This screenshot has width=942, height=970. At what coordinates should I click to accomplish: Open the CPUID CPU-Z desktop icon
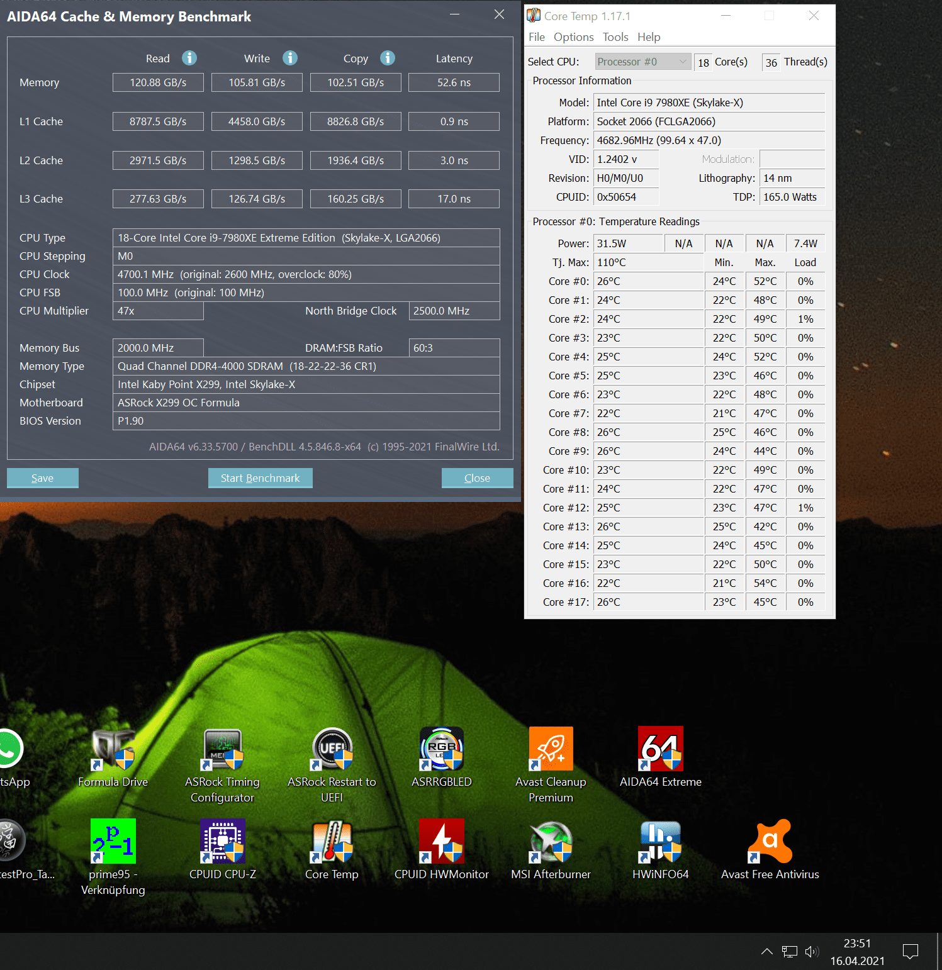click(x=223, y=849)
